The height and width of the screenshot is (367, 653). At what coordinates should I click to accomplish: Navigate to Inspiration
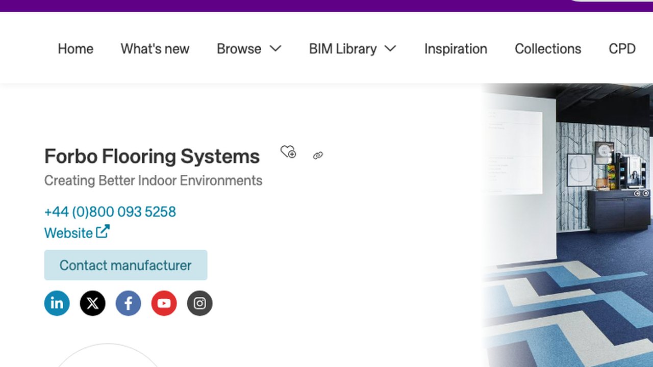click(x=456, y=49)
